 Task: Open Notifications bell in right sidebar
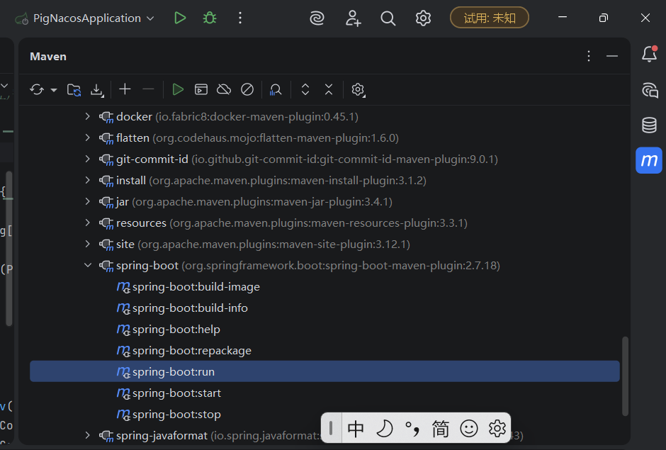coord(649,54)
